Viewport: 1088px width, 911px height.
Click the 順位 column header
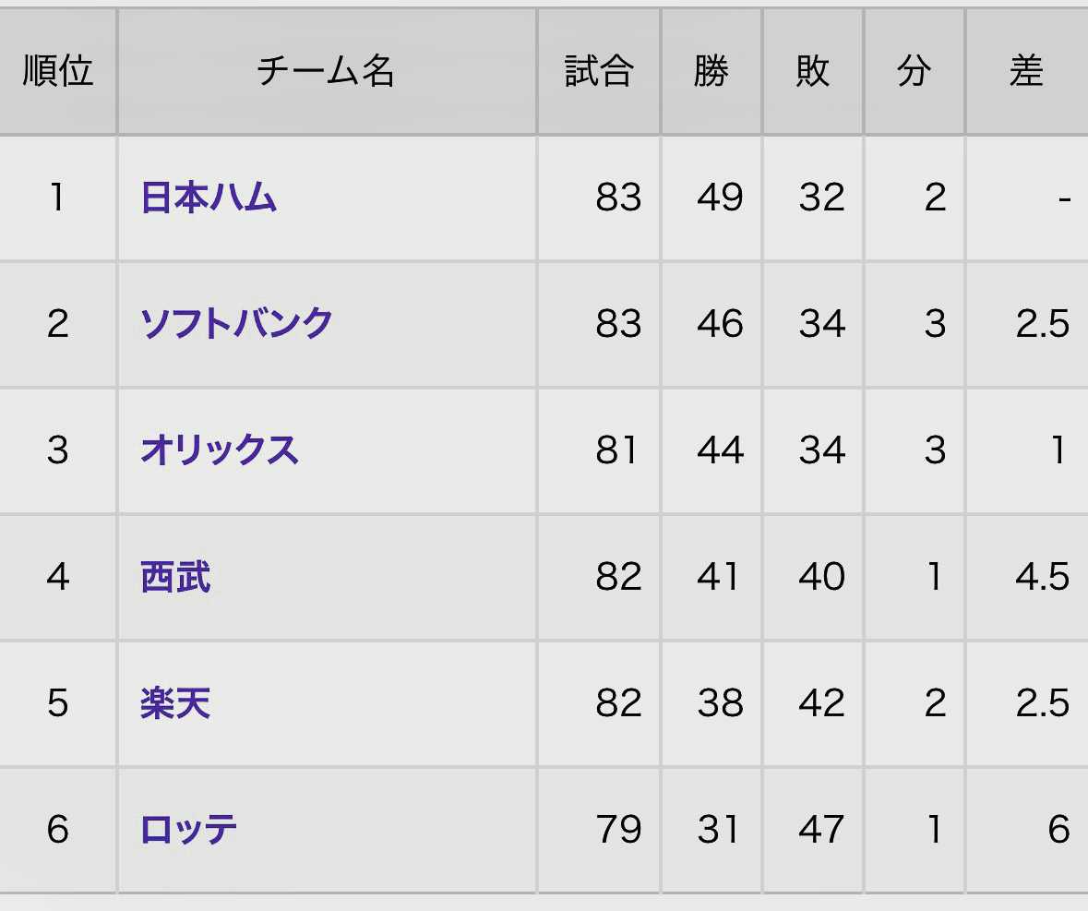pyautogui.click(x=58, y=71)
